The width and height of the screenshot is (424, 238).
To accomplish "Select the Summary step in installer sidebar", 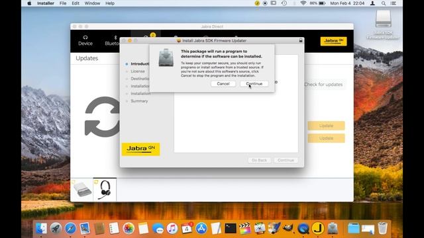I will 139,101.
